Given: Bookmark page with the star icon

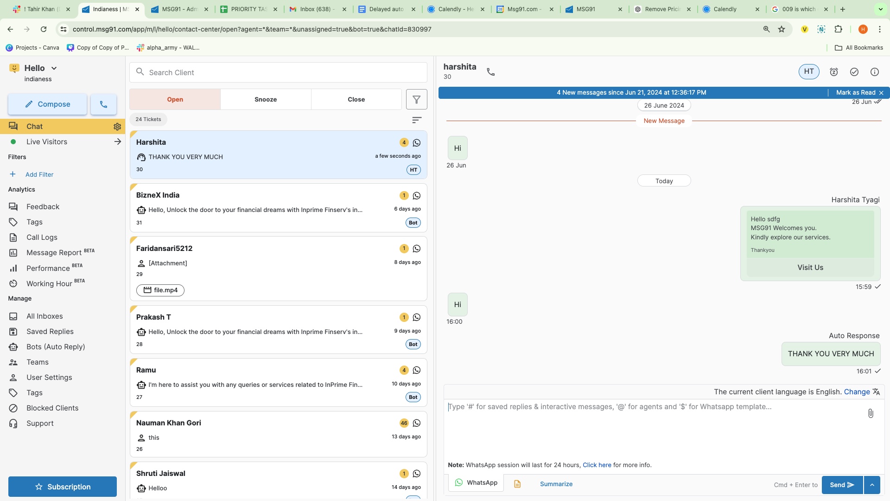Looking at the screenshot, I should point(782,29).
